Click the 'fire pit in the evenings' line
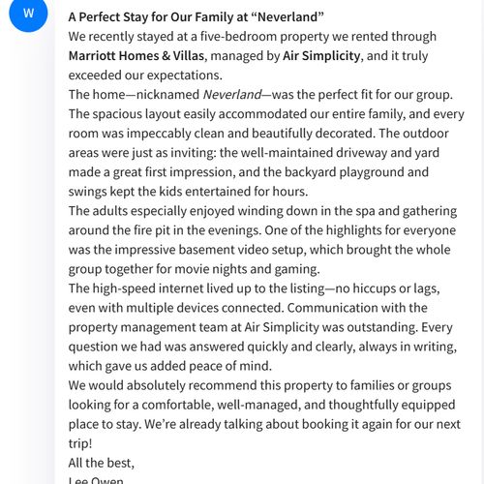Viewport: 484px width, 484px height. point(262,230)
